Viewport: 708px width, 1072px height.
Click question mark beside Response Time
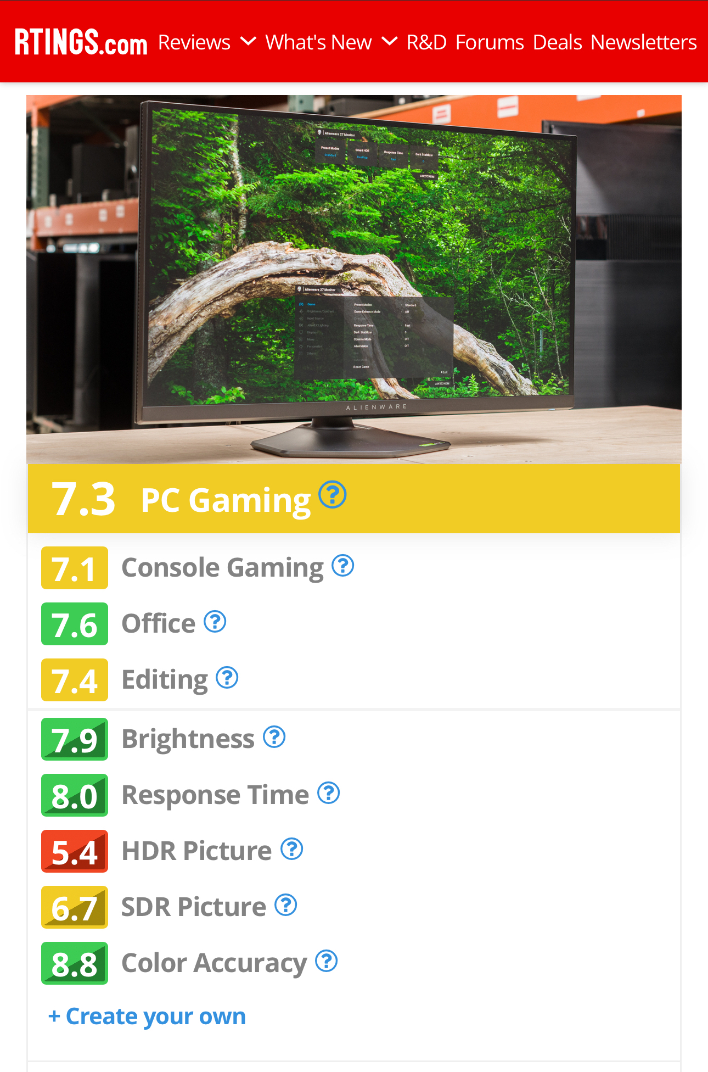(329, 793)
